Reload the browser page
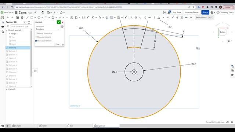This screenshot has height=132, width=235. click(x=11, y=7)
